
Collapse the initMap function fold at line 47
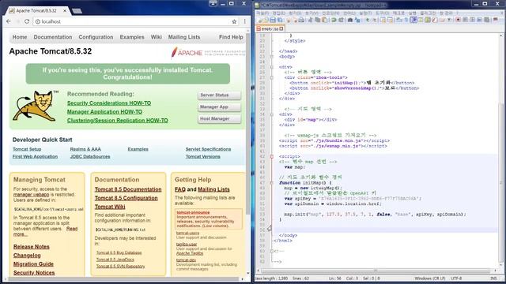click(272, 182)
